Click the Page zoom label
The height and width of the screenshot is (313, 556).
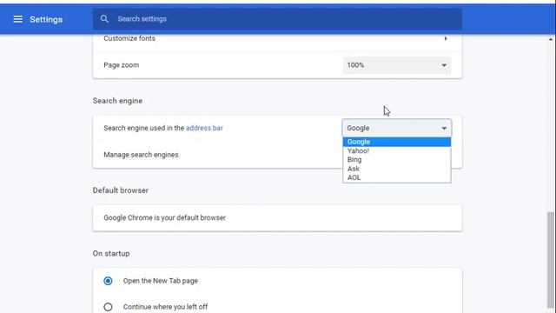coord(122,65)
